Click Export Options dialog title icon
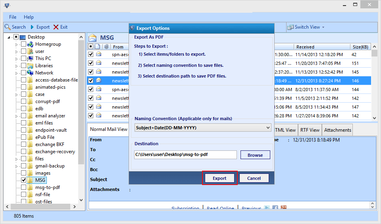 tap(132, 28)
